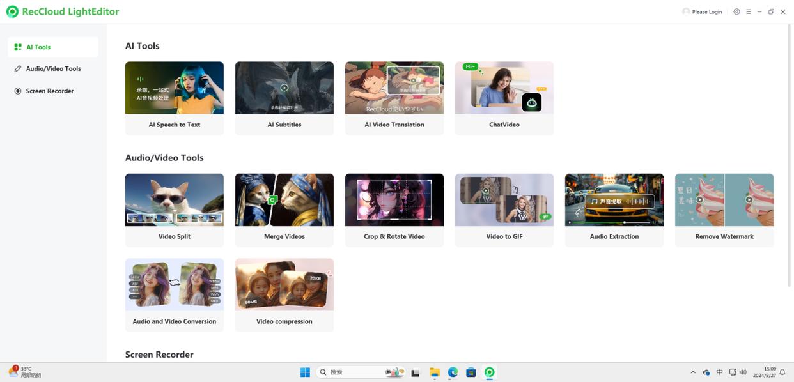794x382 pixels.
Task: Open the Video to GIF converter
Action: [x=504, y=210]
